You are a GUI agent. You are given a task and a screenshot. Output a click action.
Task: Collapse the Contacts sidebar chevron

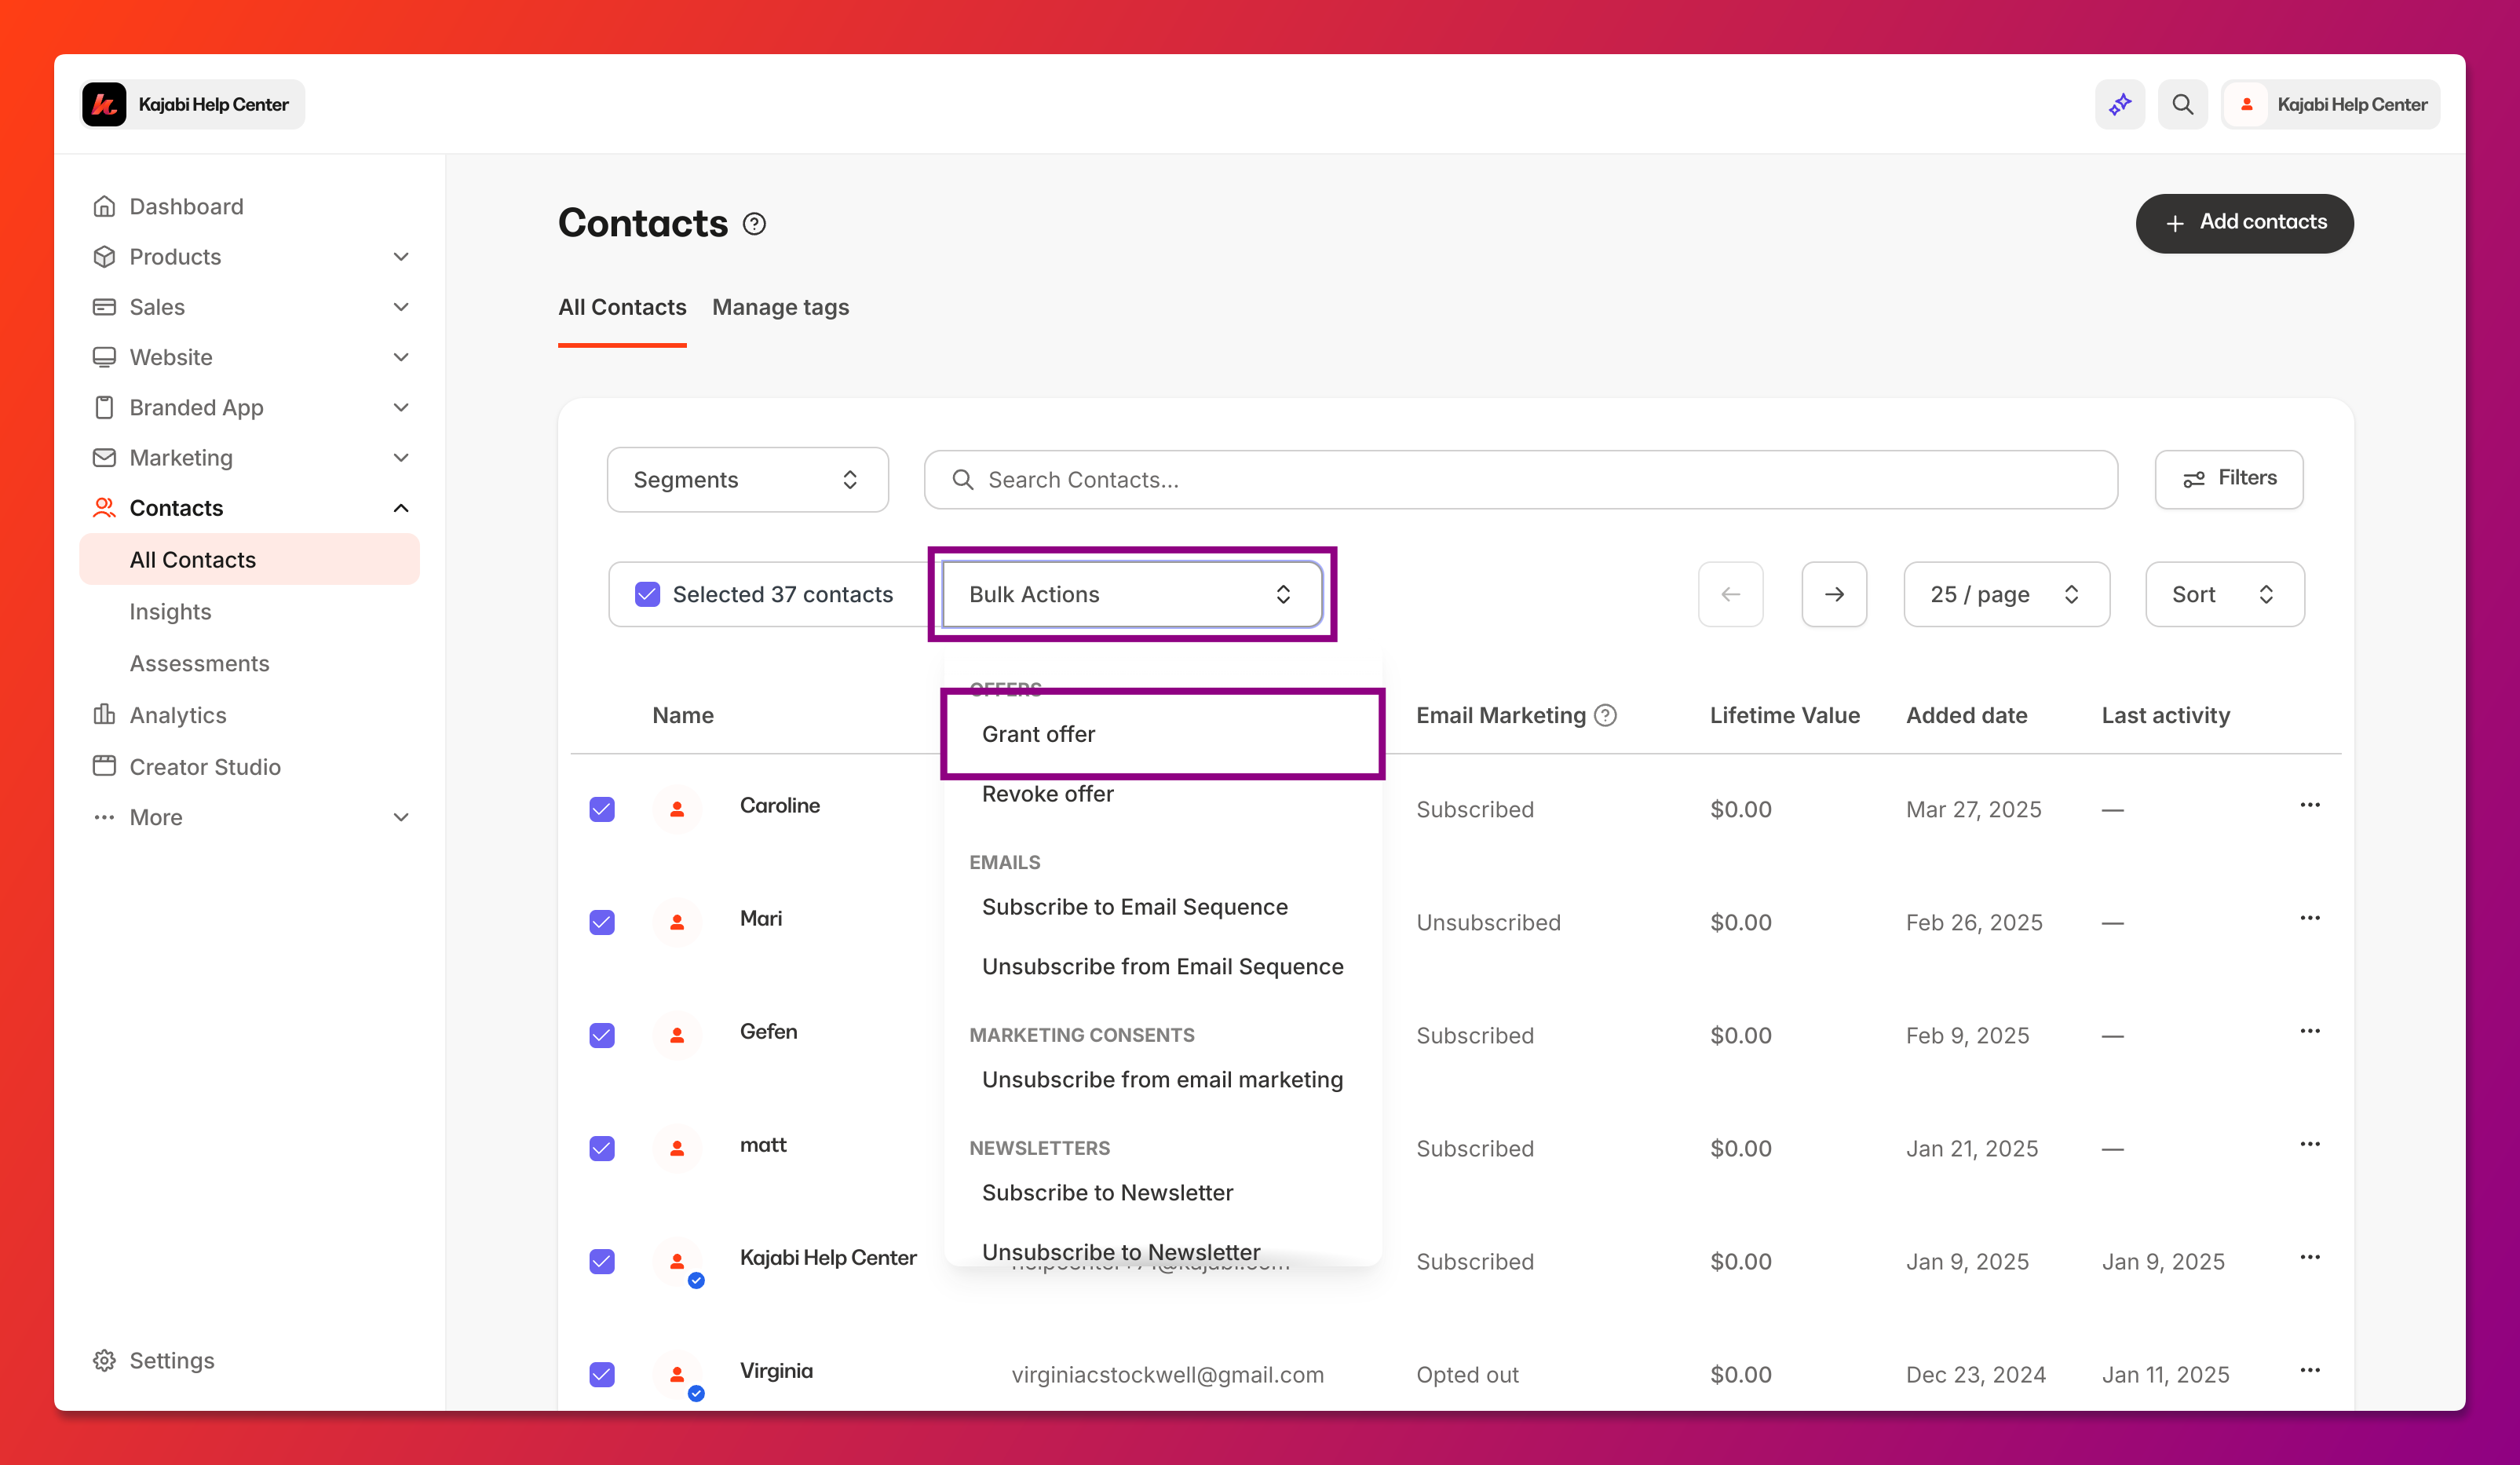tap(401, 508)
